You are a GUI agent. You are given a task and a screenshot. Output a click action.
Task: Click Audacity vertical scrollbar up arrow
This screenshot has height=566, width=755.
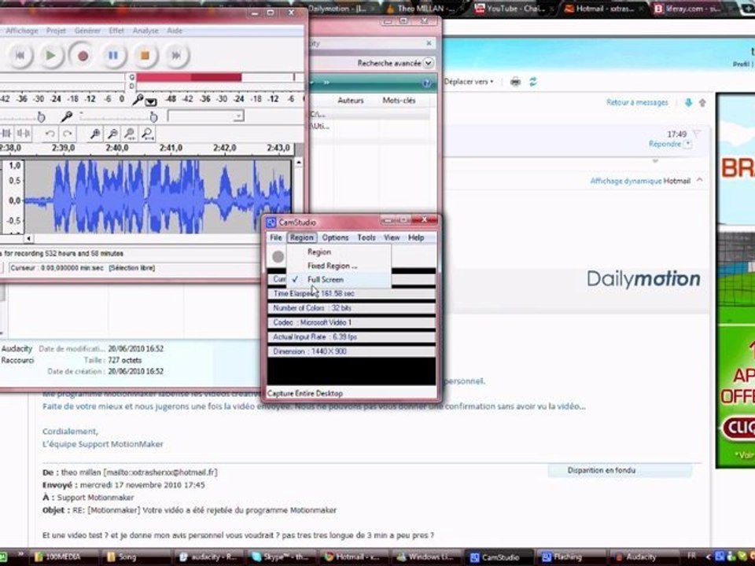coord(299,163)
